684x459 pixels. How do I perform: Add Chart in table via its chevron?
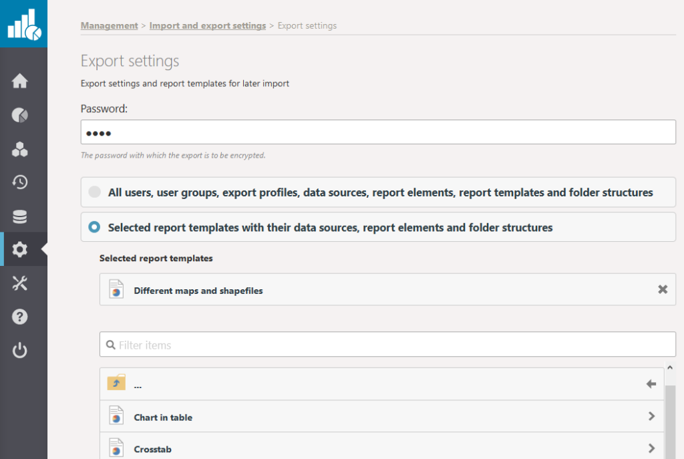651,416
